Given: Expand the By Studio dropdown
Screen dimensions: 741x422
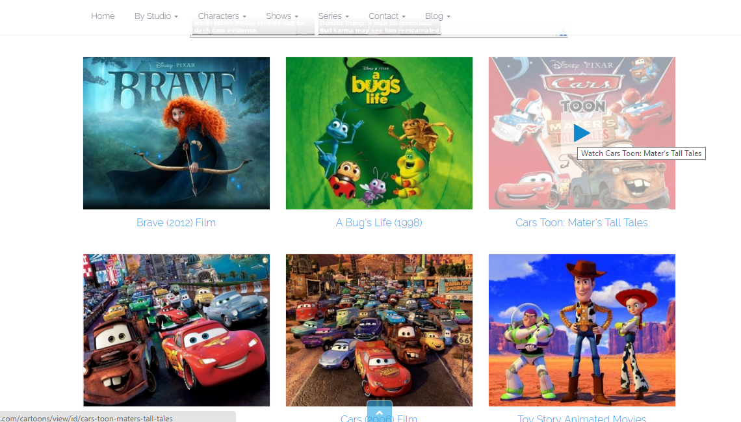Looking at the screenshot, I should [156, 16].
